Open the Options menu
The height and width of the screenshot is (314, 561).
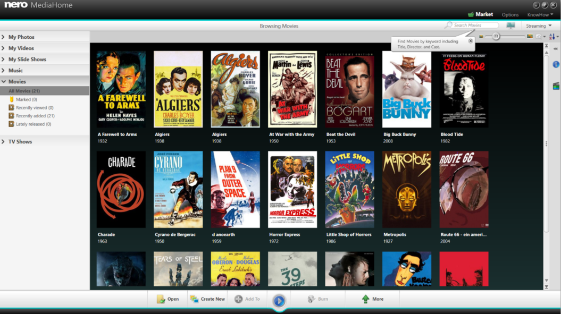tap(510, 15)
